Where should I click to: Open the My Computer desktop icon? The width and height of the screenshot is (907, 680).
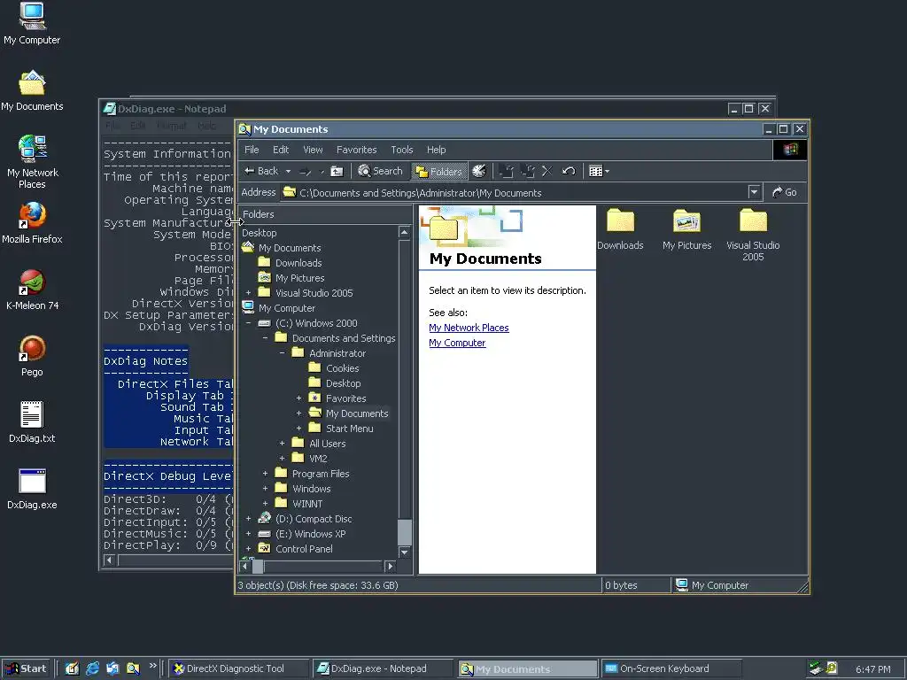click(32, 24)
